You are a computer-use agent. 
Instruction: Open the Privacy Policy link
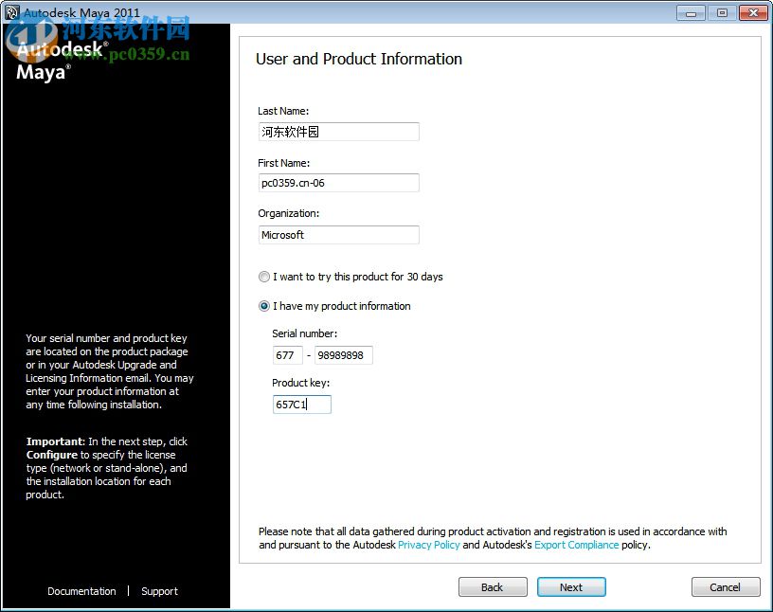429,545
